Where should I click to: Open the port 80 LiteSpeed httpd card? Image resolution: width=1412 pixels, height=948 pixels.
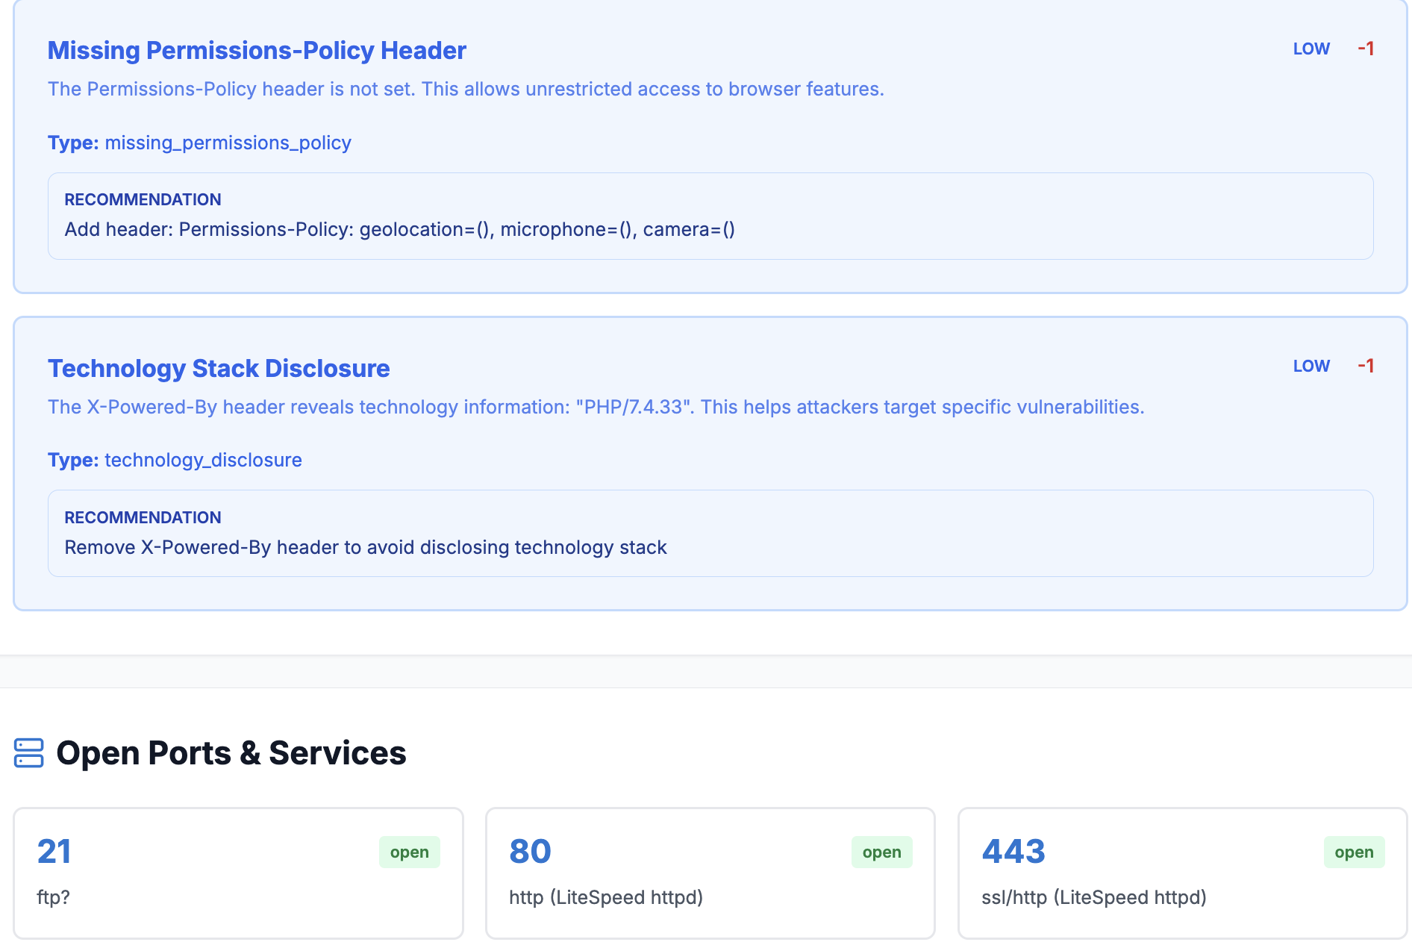point(710,872)
